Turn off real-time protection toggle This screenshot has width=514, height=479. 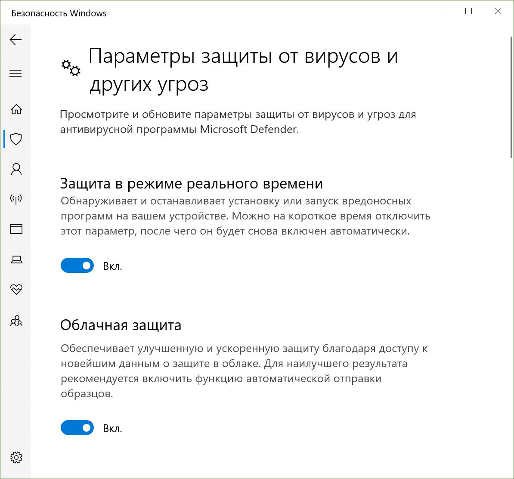77,266
